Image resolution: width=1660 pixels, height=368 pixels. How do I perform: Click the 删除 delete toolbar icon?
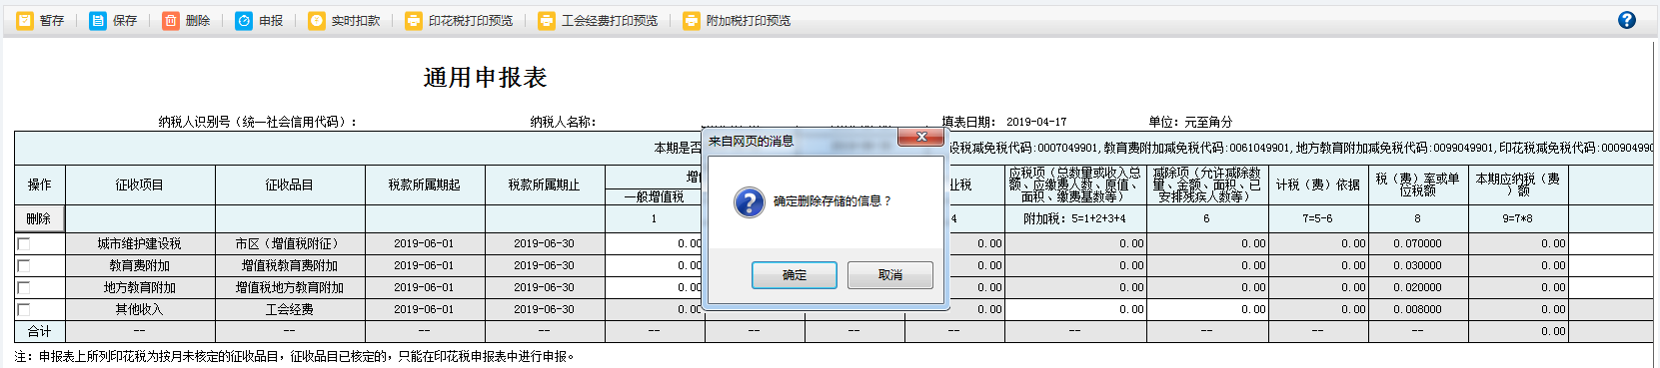pos(171,20)
